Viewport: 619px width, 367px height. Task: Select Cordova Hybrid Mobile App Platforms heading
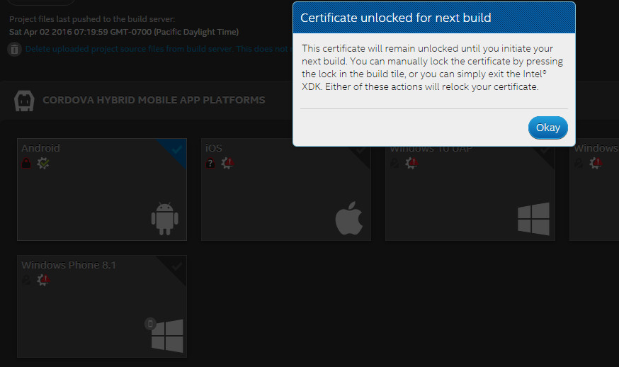pos(154,100)
